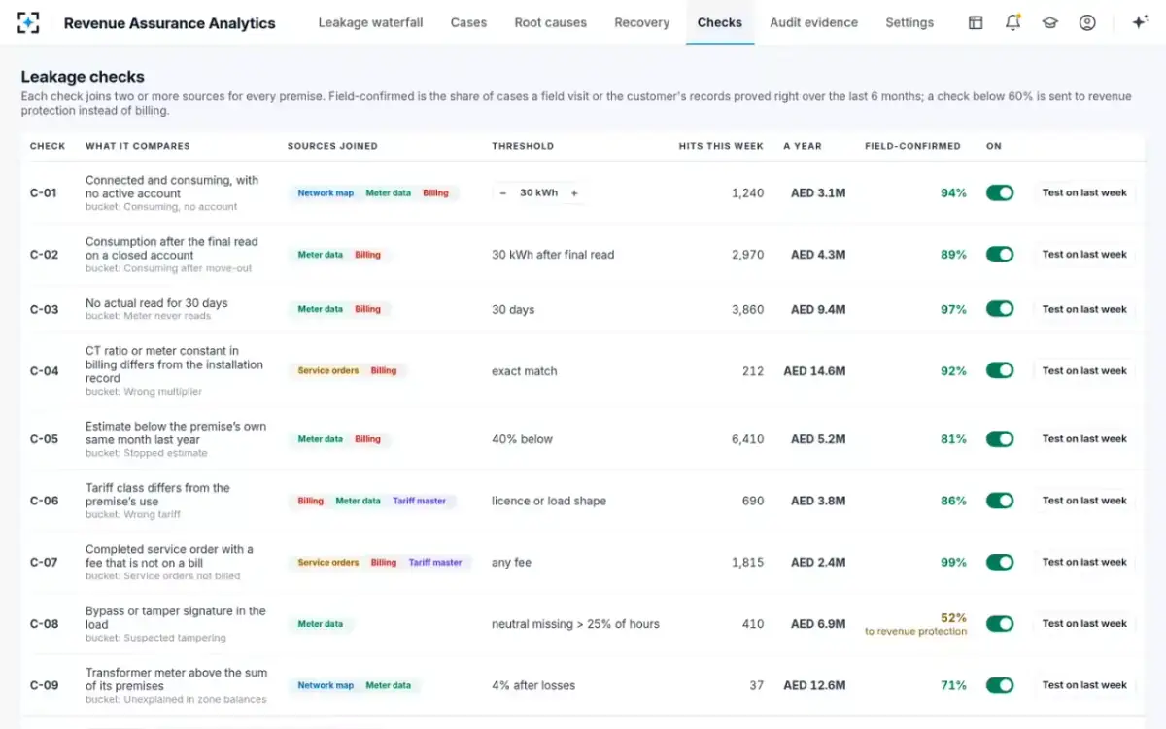The height and width of the screenshot is (729, 1166).
Task: Turn off check C-01 toggle
Action: coord(1000,192)
